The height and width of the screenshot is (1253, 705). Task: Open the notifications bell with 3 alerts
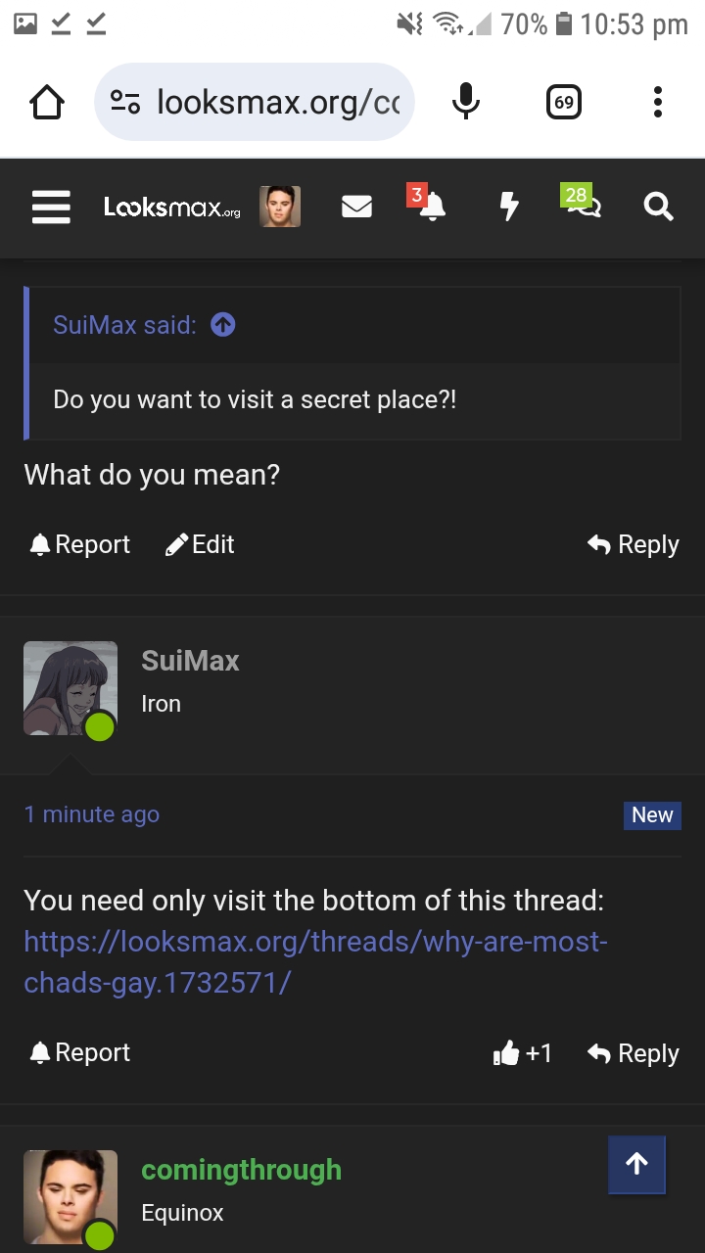[x=432, y=206]
